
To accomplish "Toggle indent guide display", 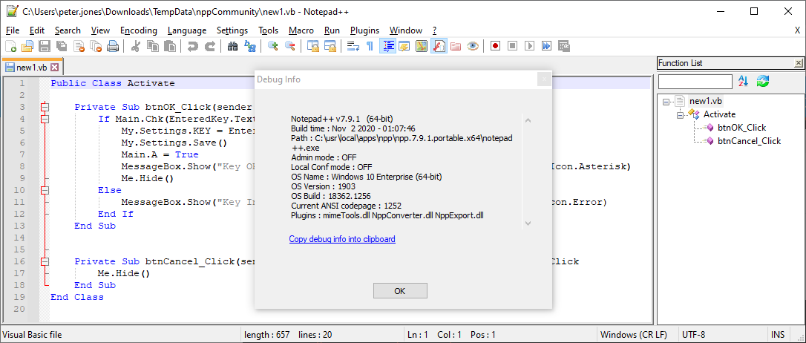I will tap(387, 46).
